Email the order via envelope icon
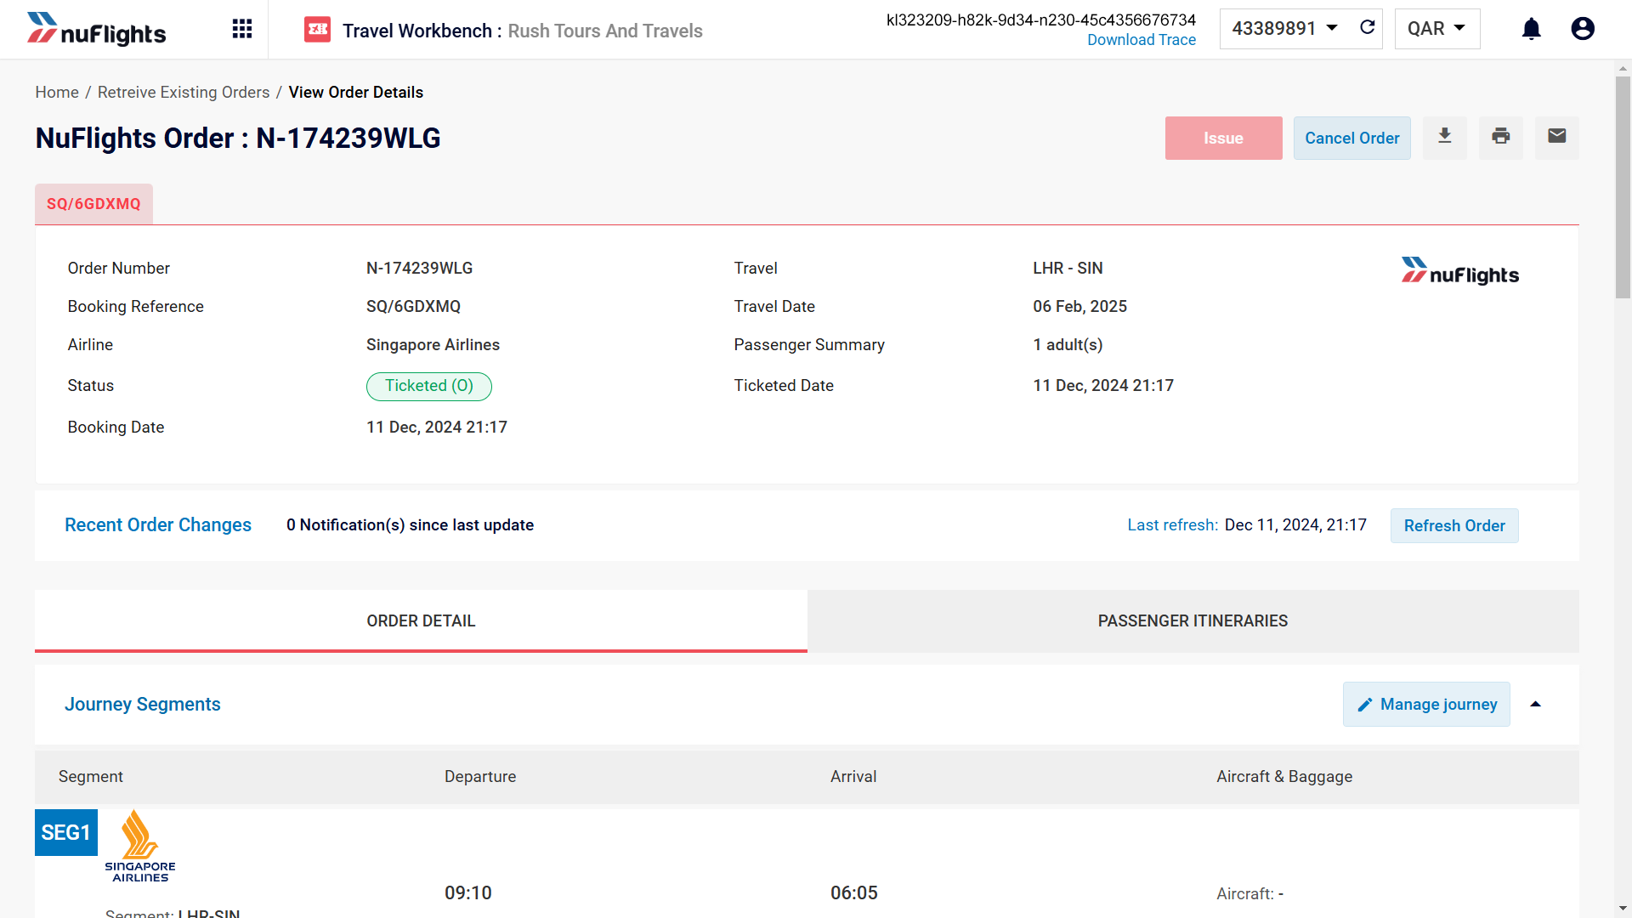 click(1556, 137)
